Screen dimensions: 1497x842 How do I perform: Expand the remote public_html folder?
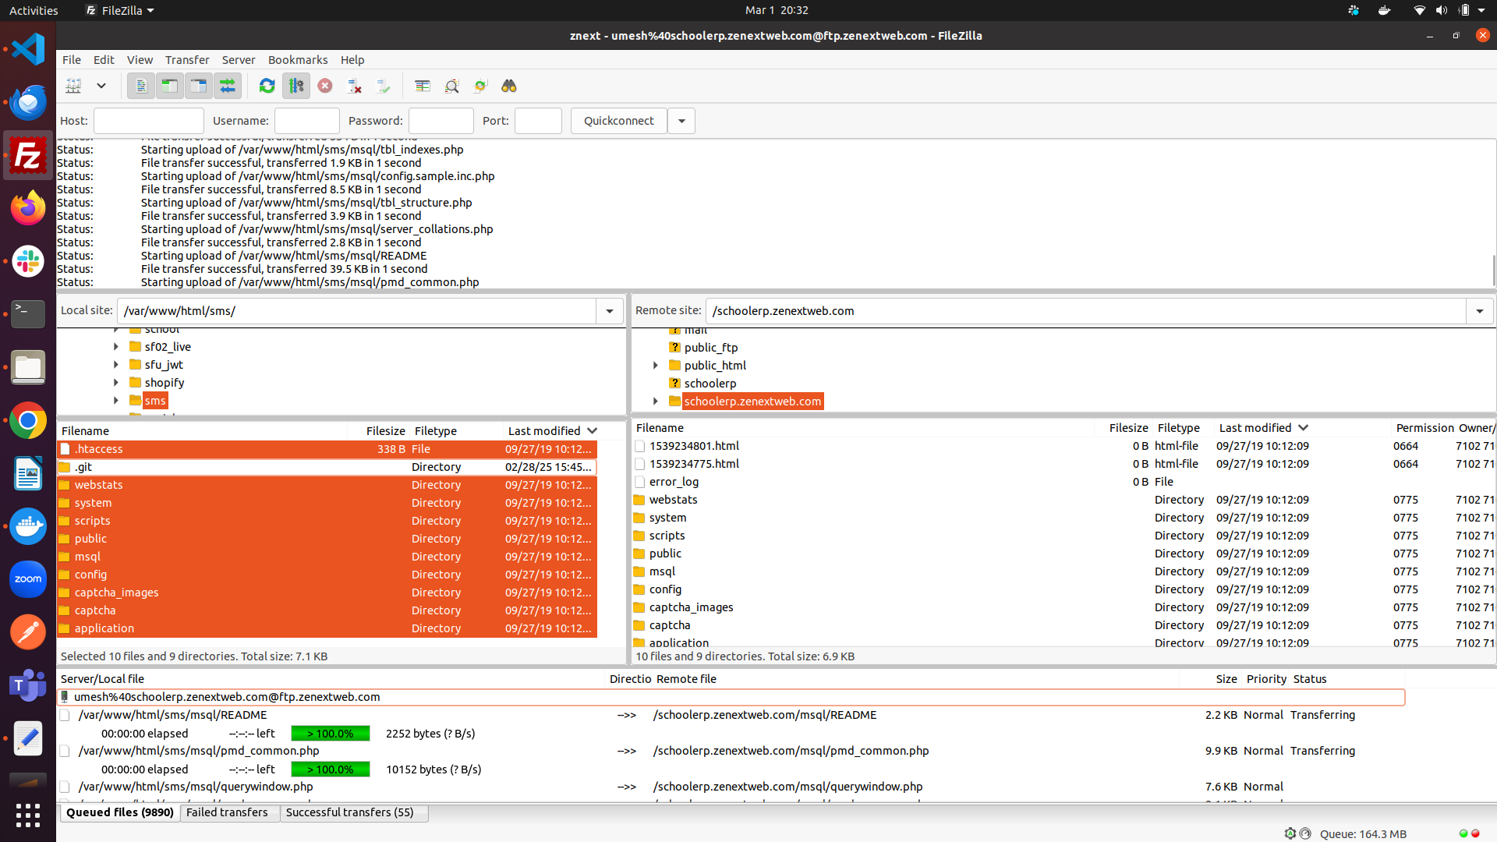tap(656, 366)
